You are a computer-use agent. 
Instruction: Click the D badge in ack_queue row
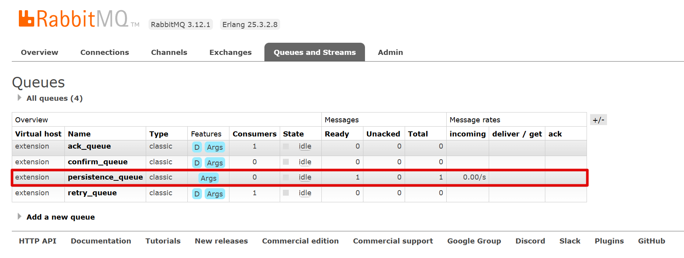pyautogui.click(x=197, y=147)
